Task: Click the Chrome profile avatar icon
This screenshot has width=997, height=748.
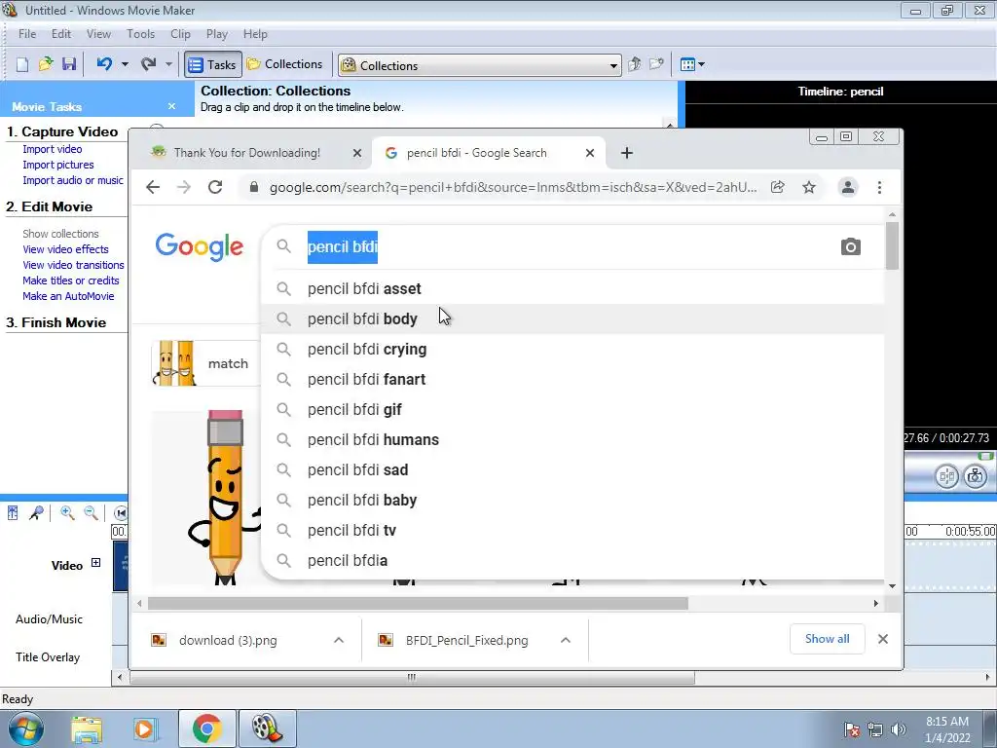Action: point(848,187)
